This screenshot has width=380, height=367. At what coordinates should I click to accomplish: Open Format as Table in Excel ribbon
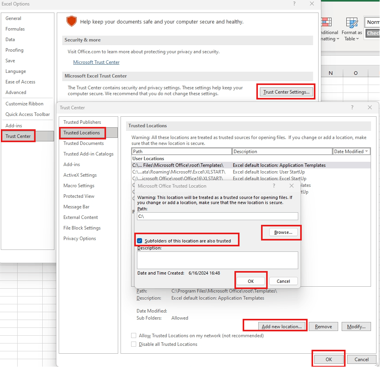(x=352, y=29)
